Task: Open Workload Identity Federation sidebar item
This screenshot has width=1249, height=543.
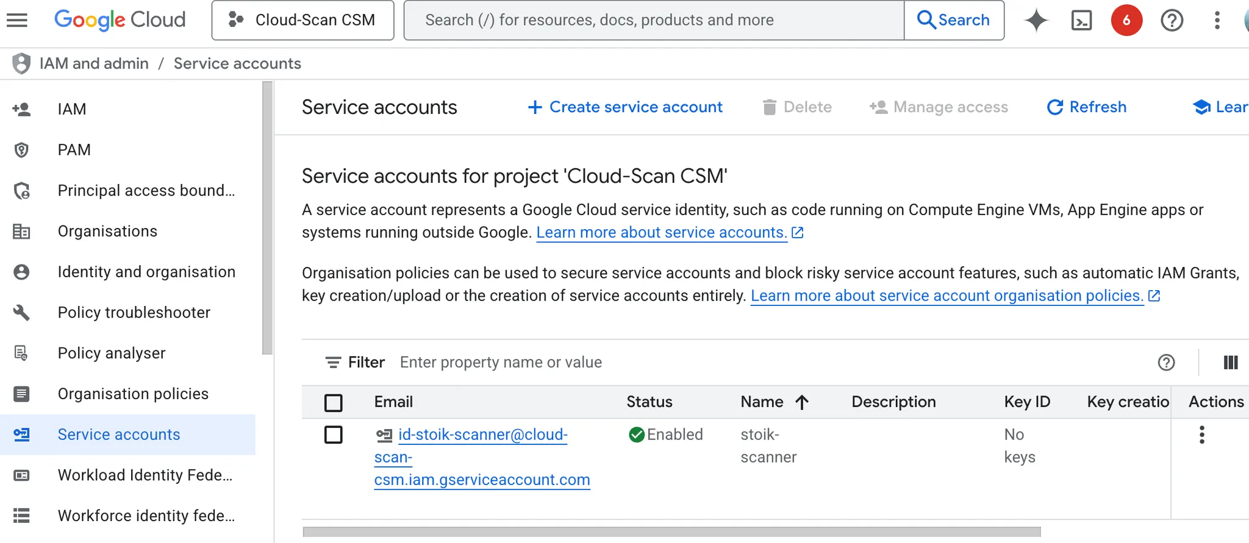Action: pyautogui.click(x=145, y=475)
